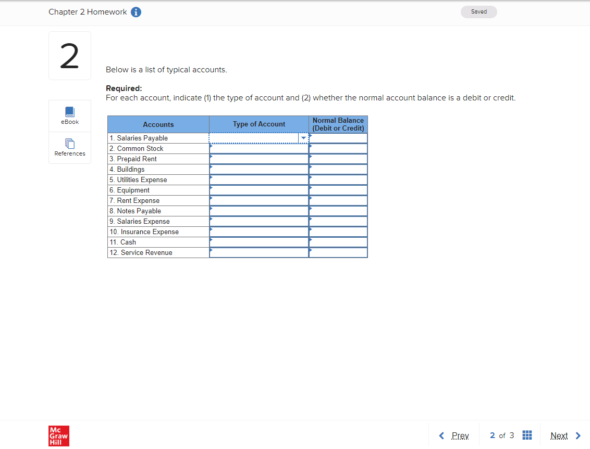The height and width of the screenshot is (449, 590).
Task: Select Type of Account cell for Common Stock
Action: pos(259,148)
